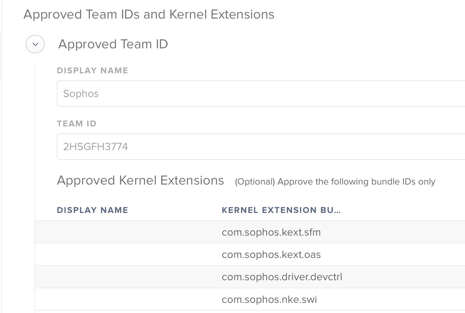This screenshot has width=465, height=313.
Task: Select row com.sophos.nke.swi
Action: 250,299
